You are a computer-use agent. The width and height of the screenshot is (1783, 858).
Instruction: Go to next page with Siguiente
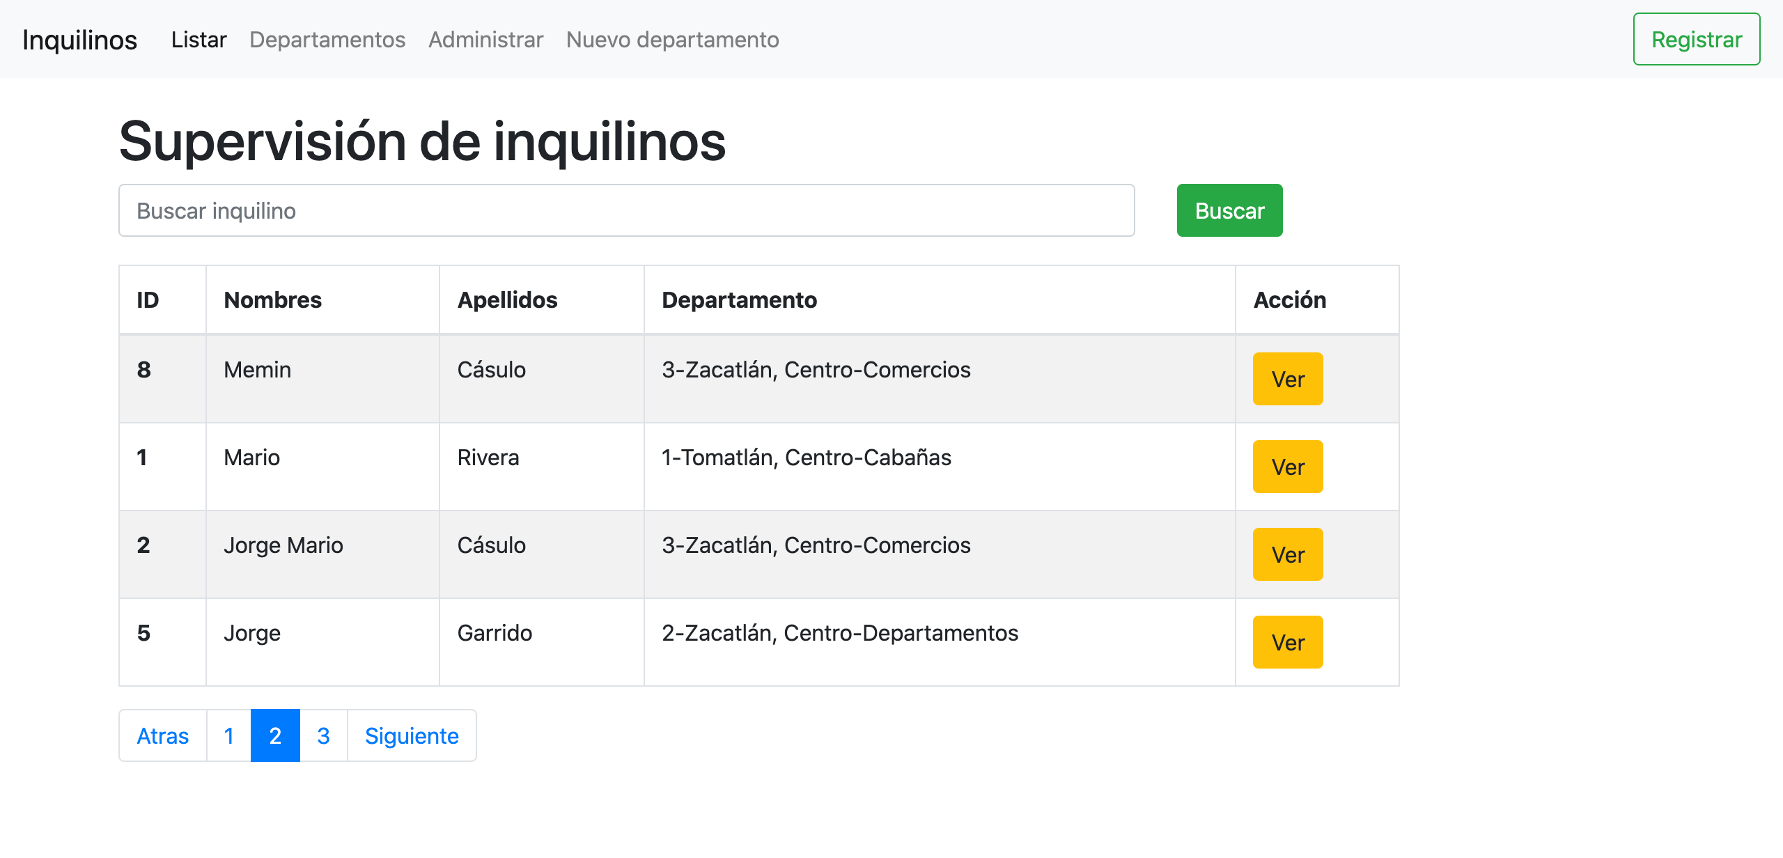(x=412, y=735)
